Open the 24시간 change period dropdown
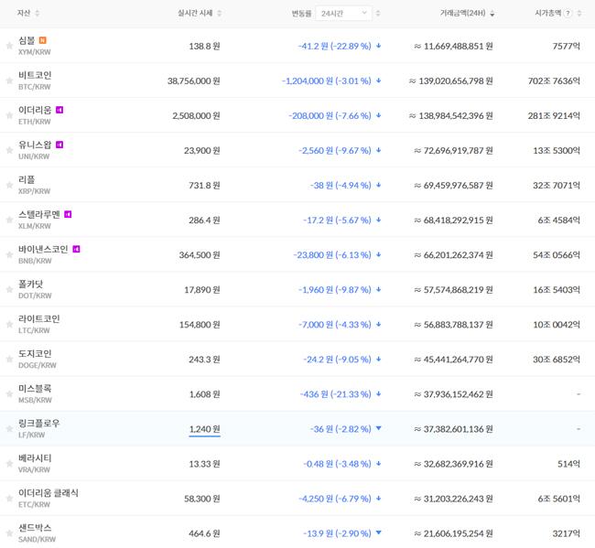595x548 pixels. [344, 14]
